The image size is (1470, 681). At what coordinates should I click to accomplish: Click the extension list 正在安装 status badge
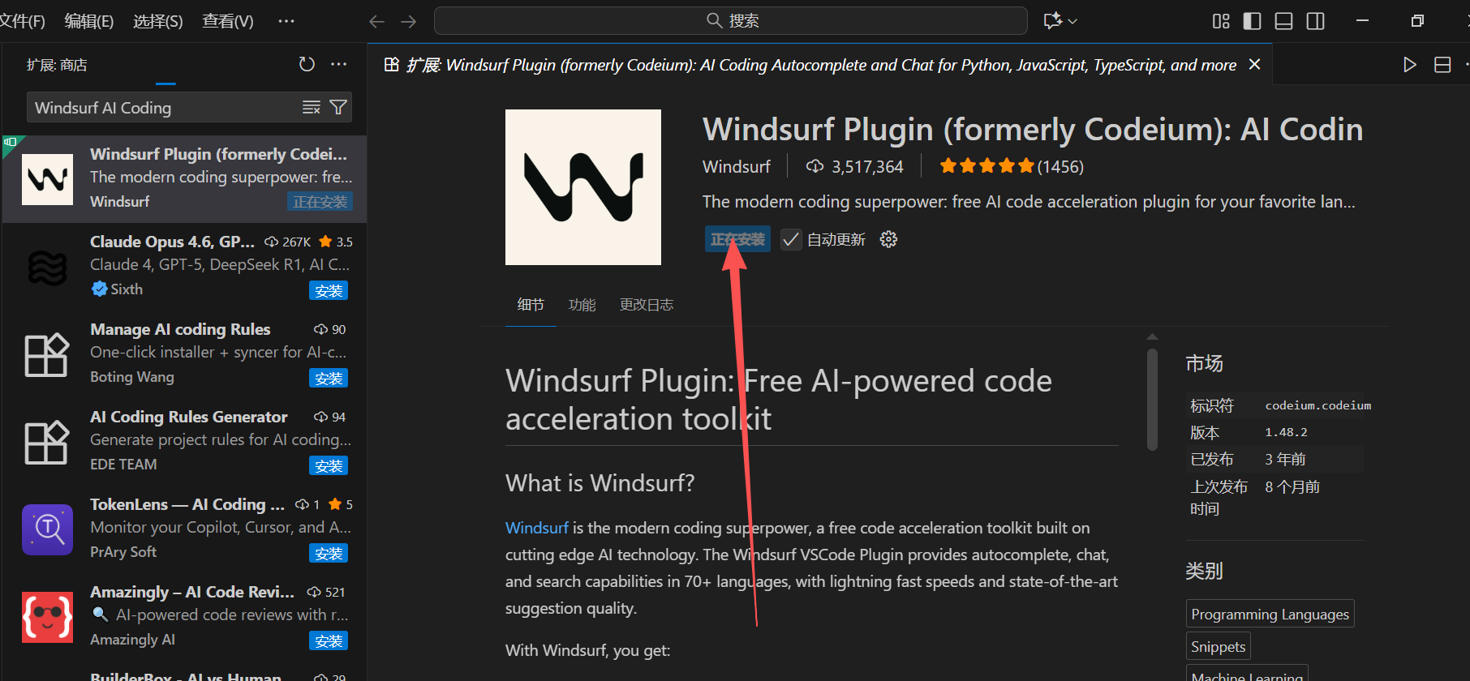coord(320,202)
